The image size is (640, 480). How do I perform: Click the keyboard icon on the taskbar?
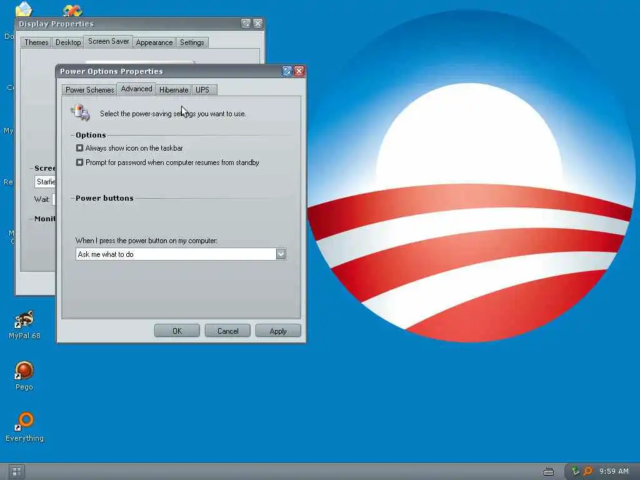pyautogui.click(x=549, y=472)
